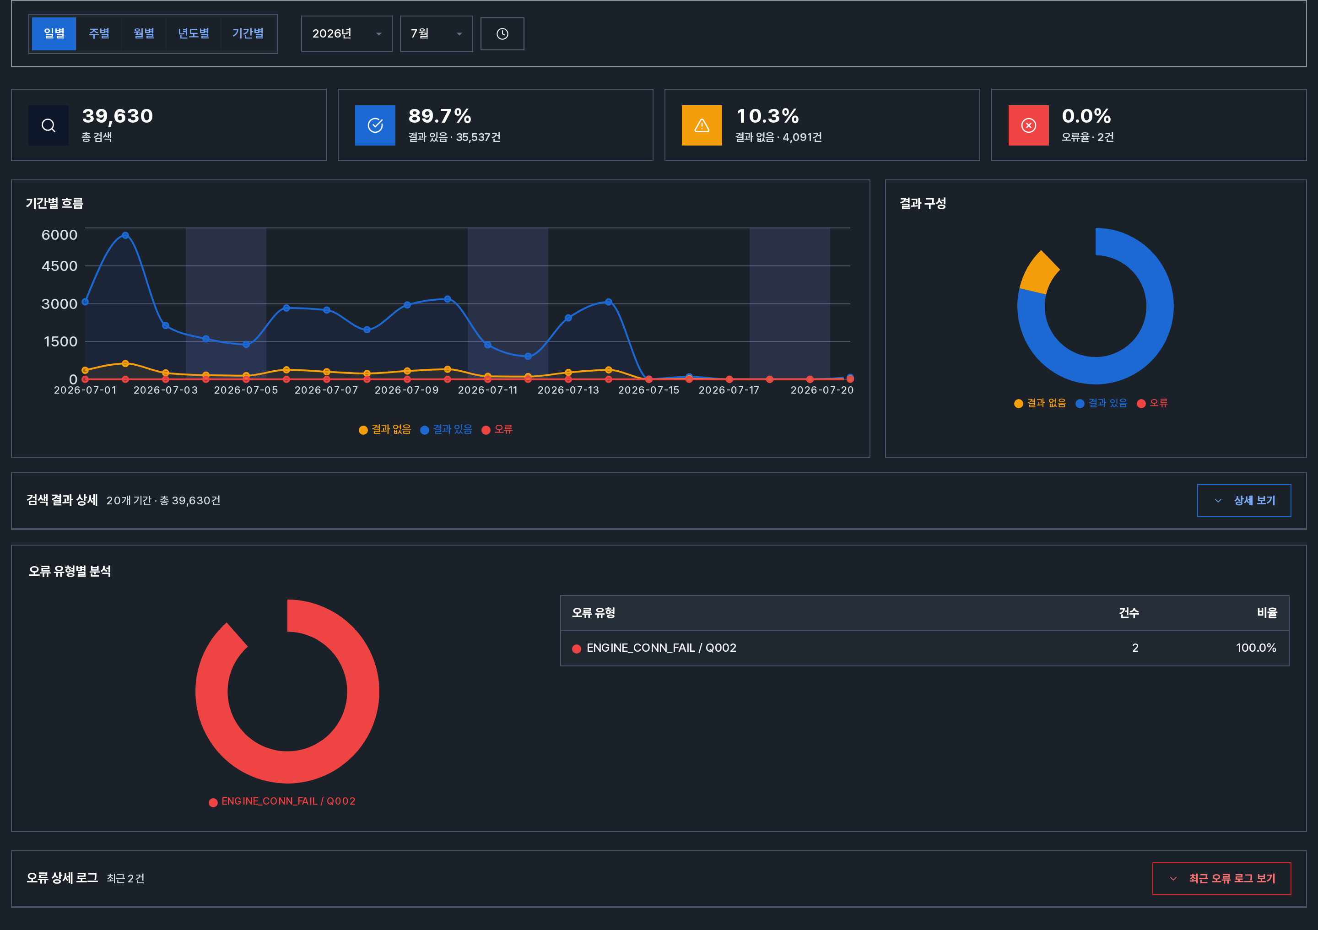Click the orange warning icon on 10.3% card

point(702,125)
